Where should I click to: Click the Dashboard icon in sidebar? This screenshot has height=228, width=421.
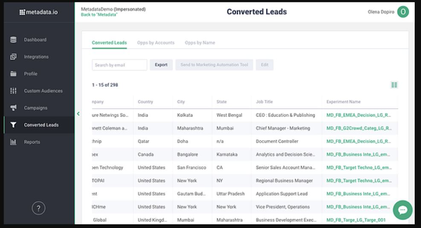coord(13,40)
